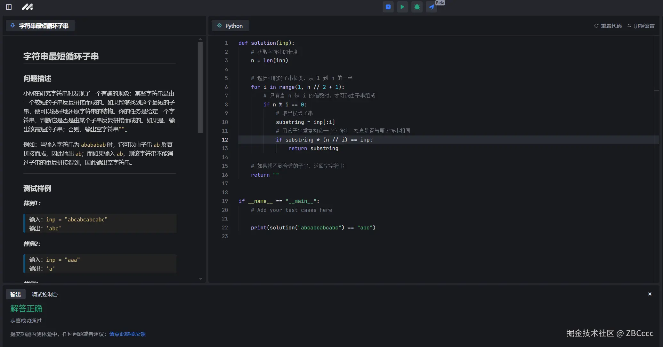
Task: Select the output tab (输出)
Action: (15, 294)
